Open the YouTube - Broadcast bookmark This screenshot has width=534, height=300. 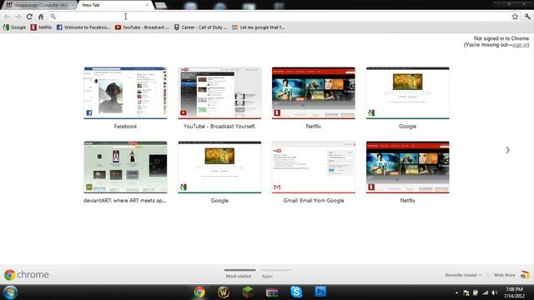point(142,27)
